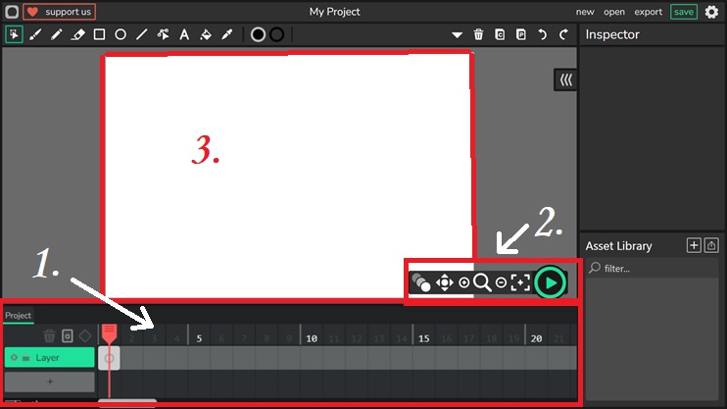The image size is (727, 409).
Task: Select the Fill Bucket tool
Action: pyautogui.click(x=206, y=34)
